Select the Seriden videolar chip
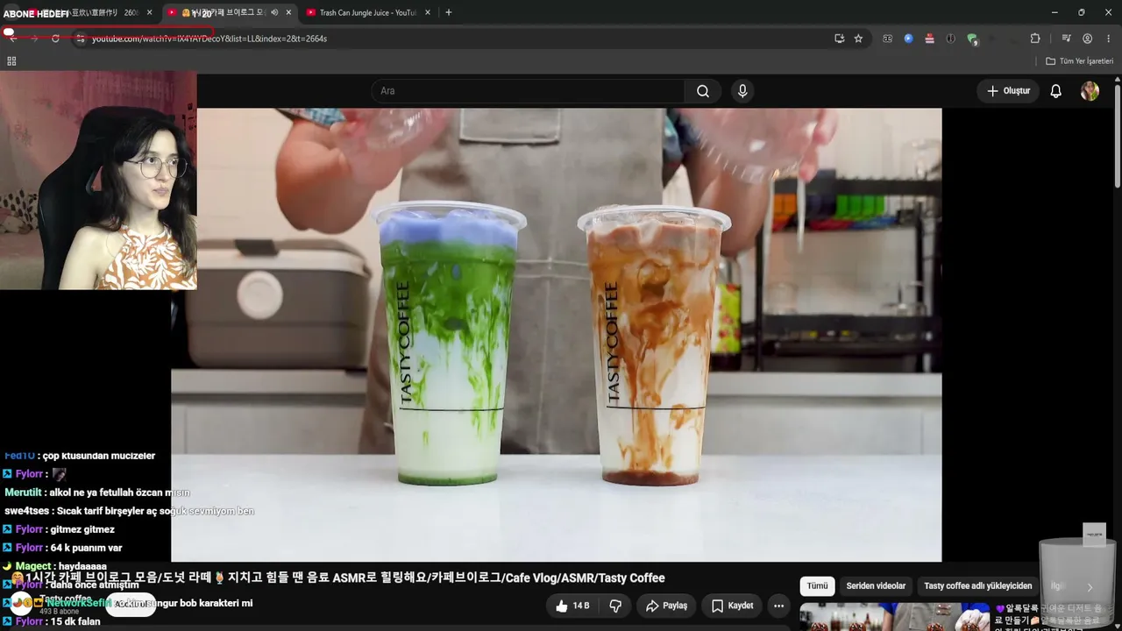The height and width of the screenshot is (631, 1122). (x=876, y=586)
